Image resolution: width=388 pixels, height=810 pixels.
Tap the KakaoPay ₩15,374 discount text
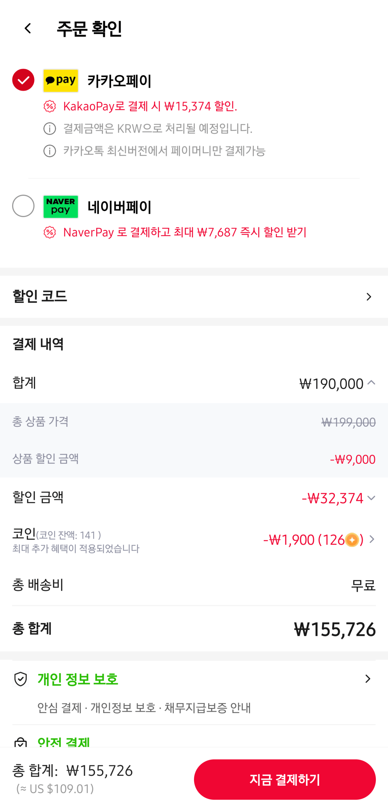click(150, 106)
